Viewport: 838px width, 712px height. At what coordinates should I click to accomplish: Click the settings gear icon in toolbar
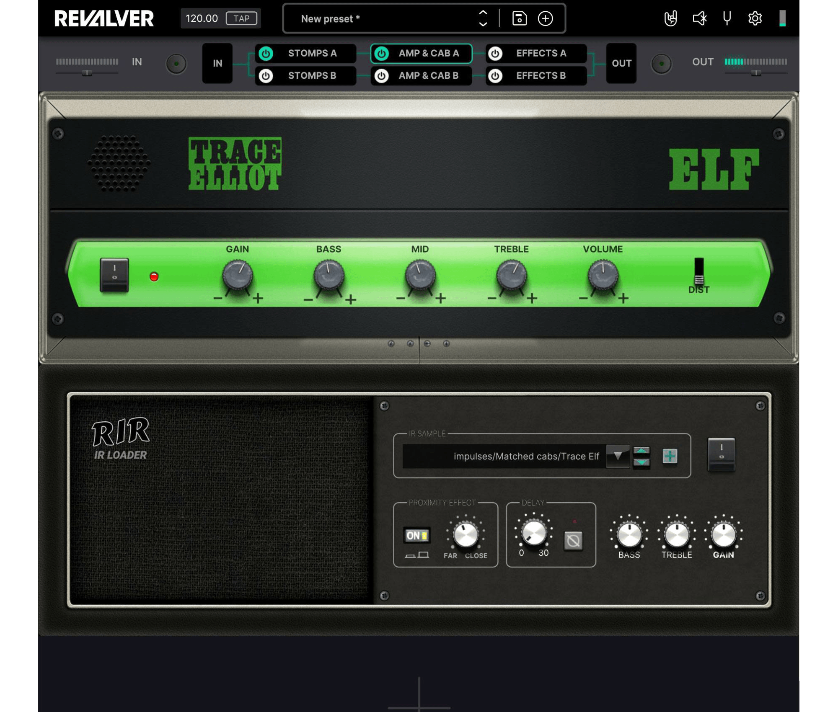pyautogui.click(x=755, y=18)
